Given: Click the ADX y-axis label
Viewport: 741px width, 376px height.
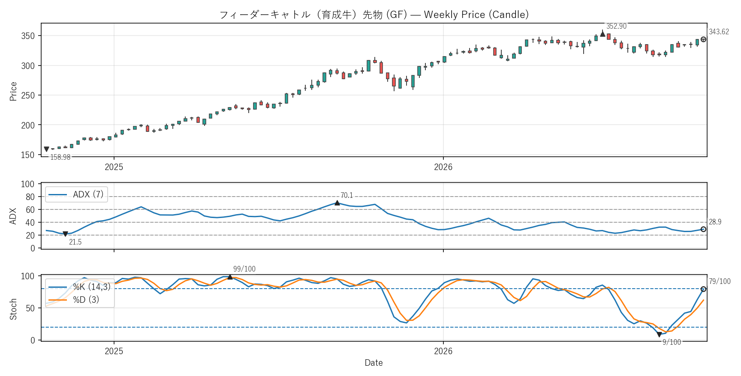Looking at the screenshot, I should coord(13,216).
